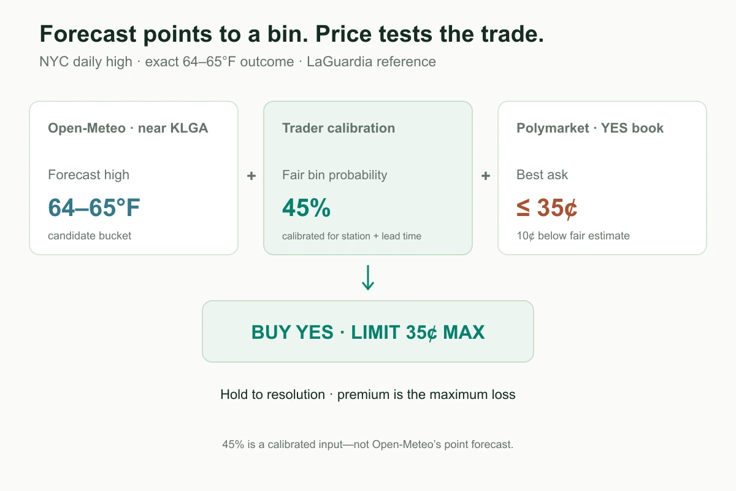
Task: Click the 64–65°F forecast high value
Action: pos(94,209)
